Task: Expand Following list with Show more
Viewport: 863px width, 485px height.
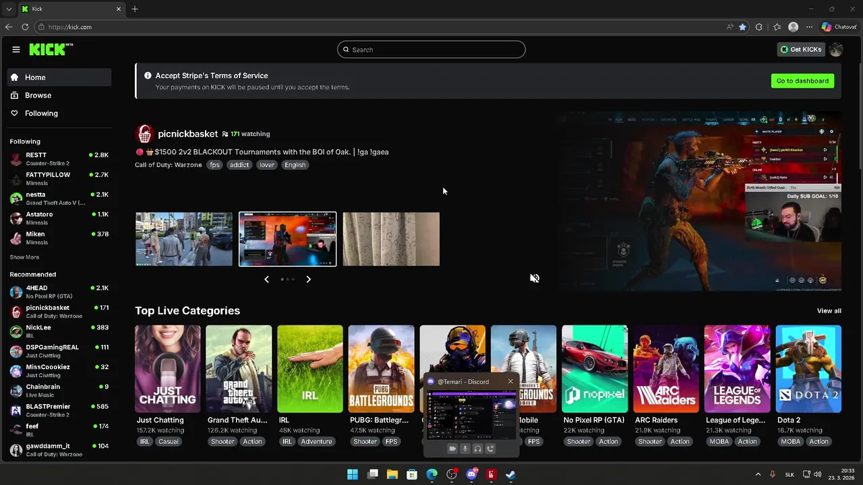Action: pyautogui.click(x=24, y=257)
